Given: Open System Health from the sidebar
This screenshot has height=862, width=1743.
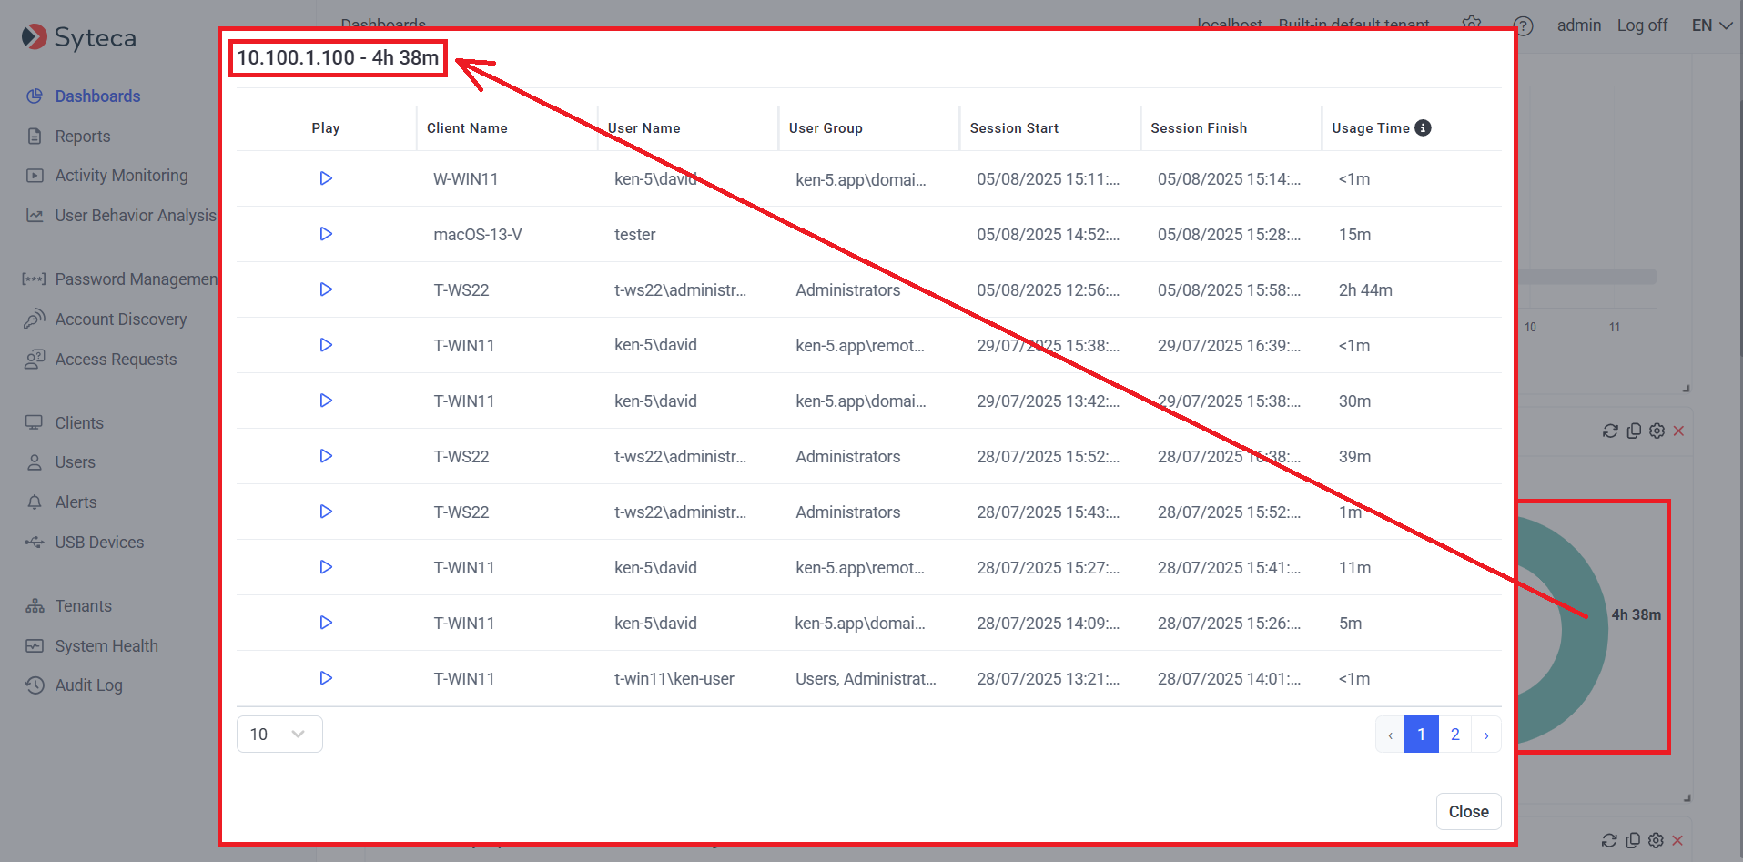Looking at the screenshot, I should point(106,646).
